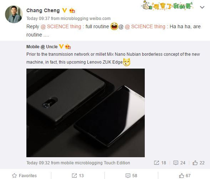Enlarge the black smartphone photo
The width and height of the screenshot is (210, 179).
[x=86, y=113]
